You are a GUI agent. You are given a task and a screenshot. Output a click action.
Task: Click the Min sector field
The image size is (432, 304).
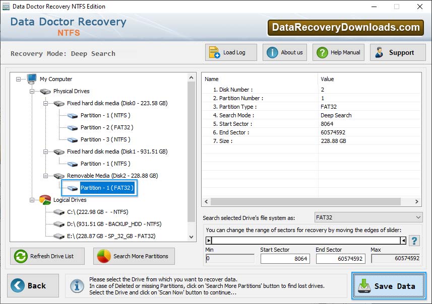230,258
